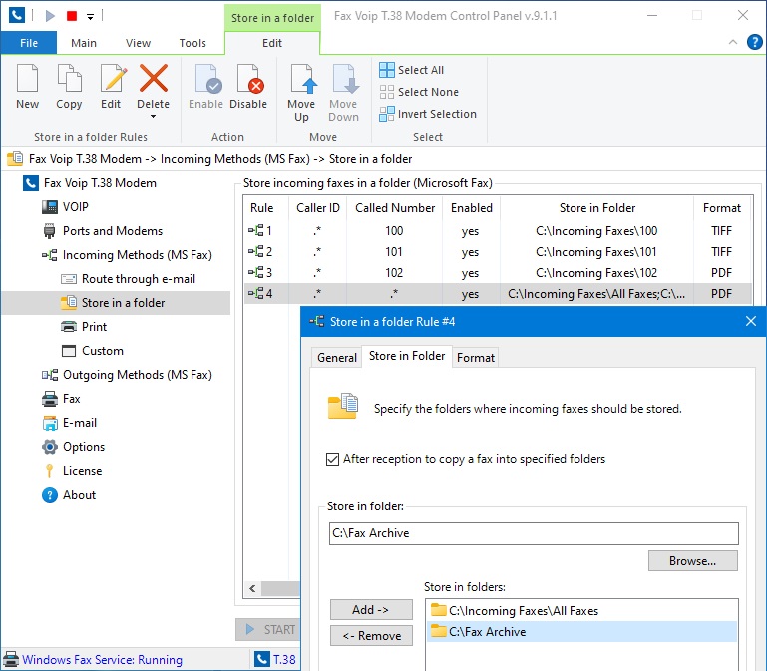The height and width of the screenshot is (671, 767).
Task: Click the START button
Action: (269, 629)
